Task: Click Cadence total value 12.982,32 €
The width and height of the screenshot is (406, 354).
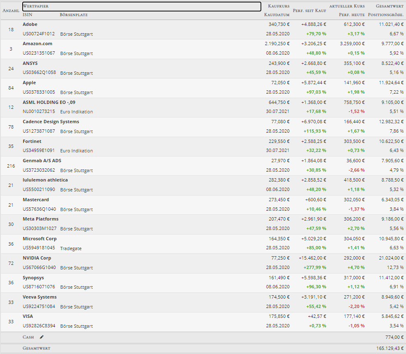Action: [x=391, y=122]
